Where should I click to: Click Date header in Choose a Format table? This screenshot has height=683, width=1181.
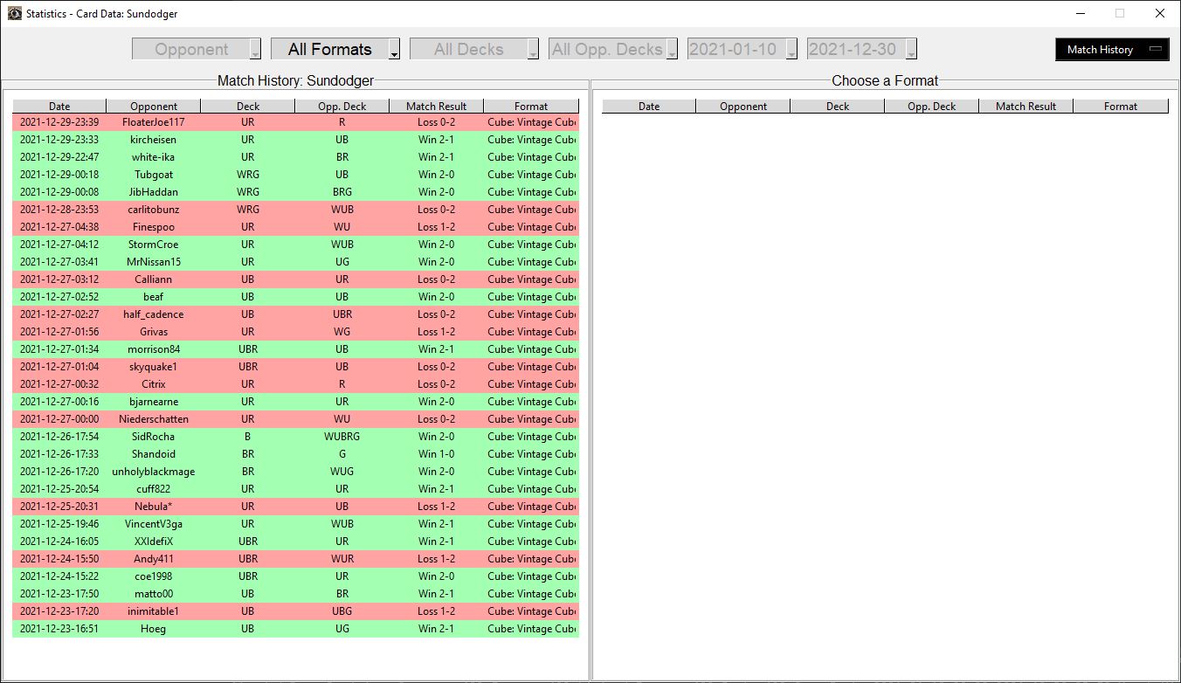649,107
